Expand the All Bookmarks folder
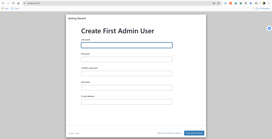272x139 pixels. pos(263,8)
